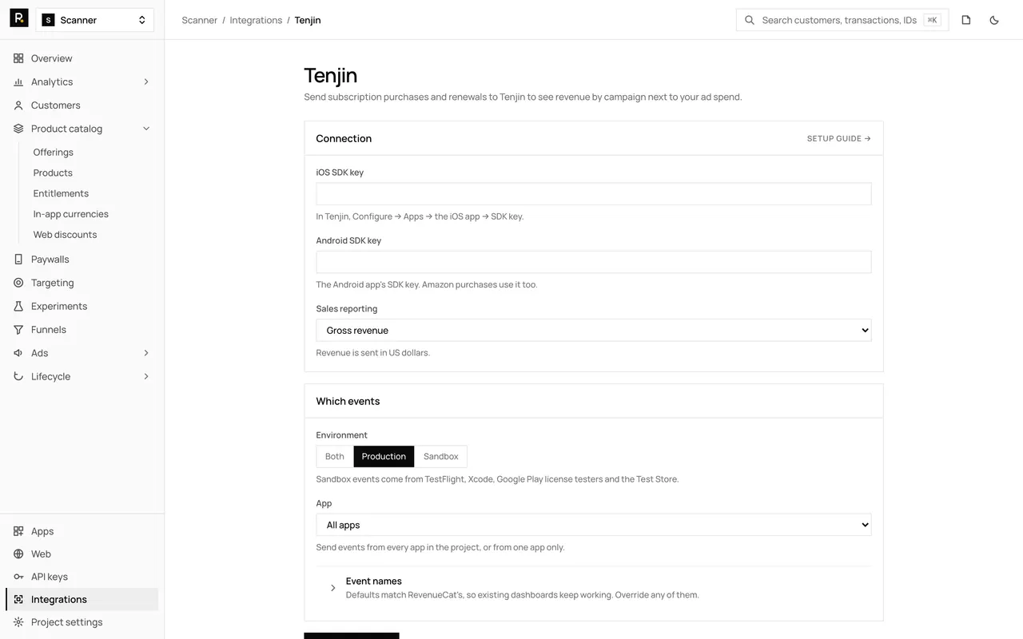
Task: Select the Production environment option
Action: (x=384, y=457)
